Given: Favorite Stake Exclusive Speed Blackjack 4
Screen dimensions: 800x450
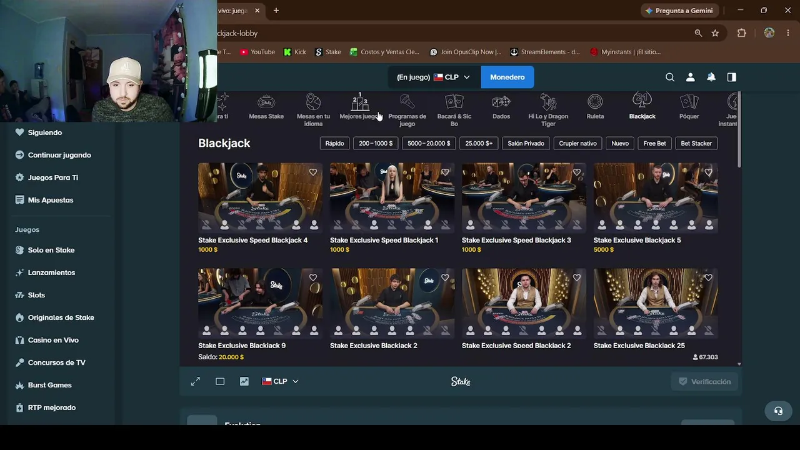Looking at the screenshot, I should click(313, 172).
